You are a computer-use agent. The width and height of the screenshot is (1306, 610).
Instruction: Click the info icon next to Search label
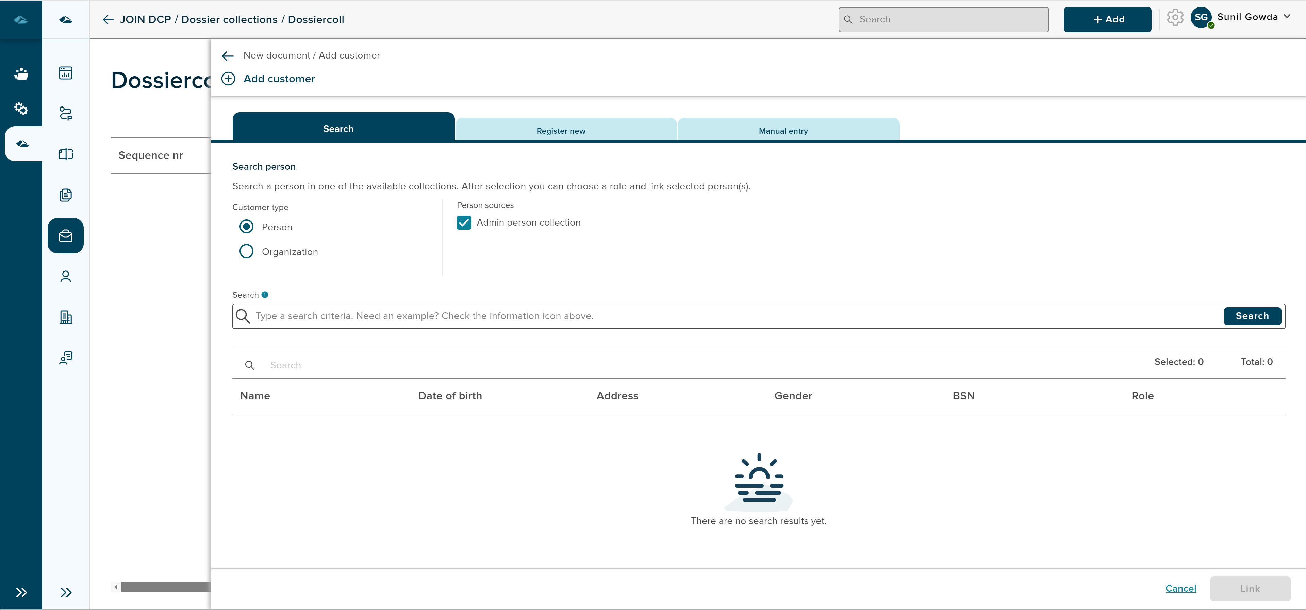265,295
